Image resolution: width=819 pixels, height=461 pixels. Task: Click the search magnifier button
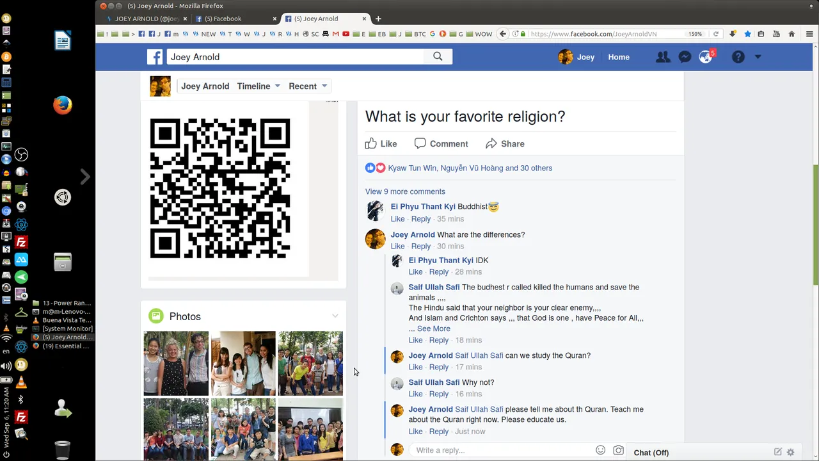pos(438,56)
